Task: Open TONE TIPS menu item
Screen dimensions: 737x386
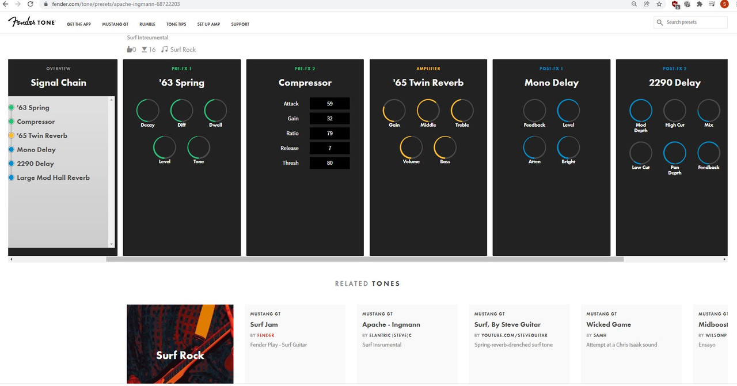Action: (x=176, y=24)
